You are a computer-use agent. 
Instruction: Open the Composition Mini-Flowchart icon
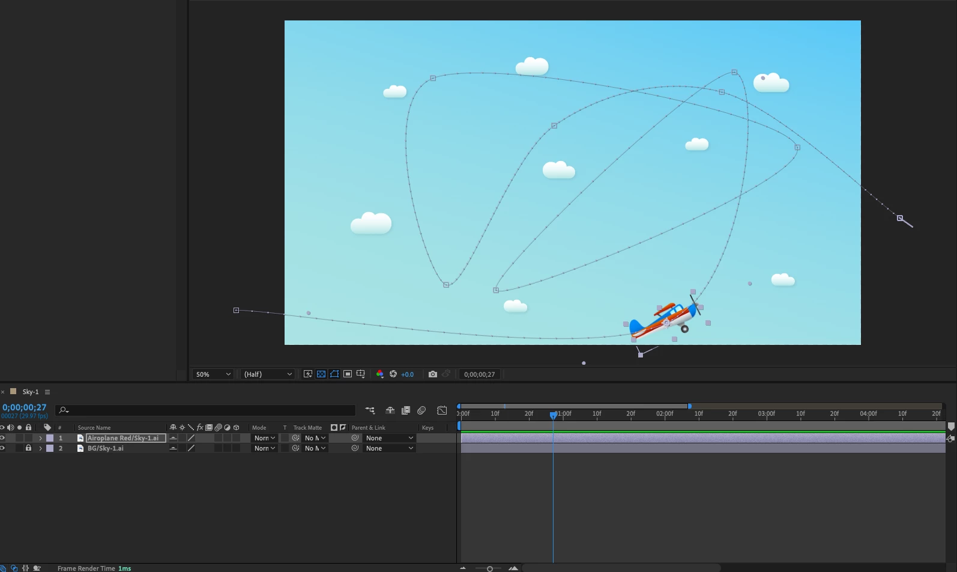[370, 410]
